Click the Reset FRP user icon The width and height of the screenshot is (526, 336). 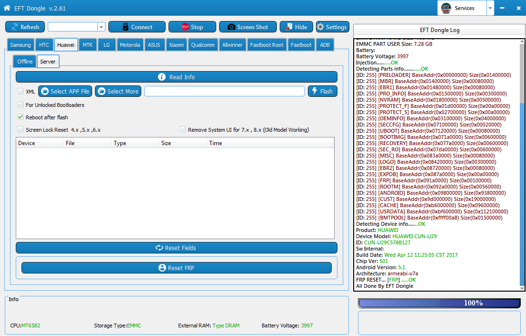coord(162,268)
